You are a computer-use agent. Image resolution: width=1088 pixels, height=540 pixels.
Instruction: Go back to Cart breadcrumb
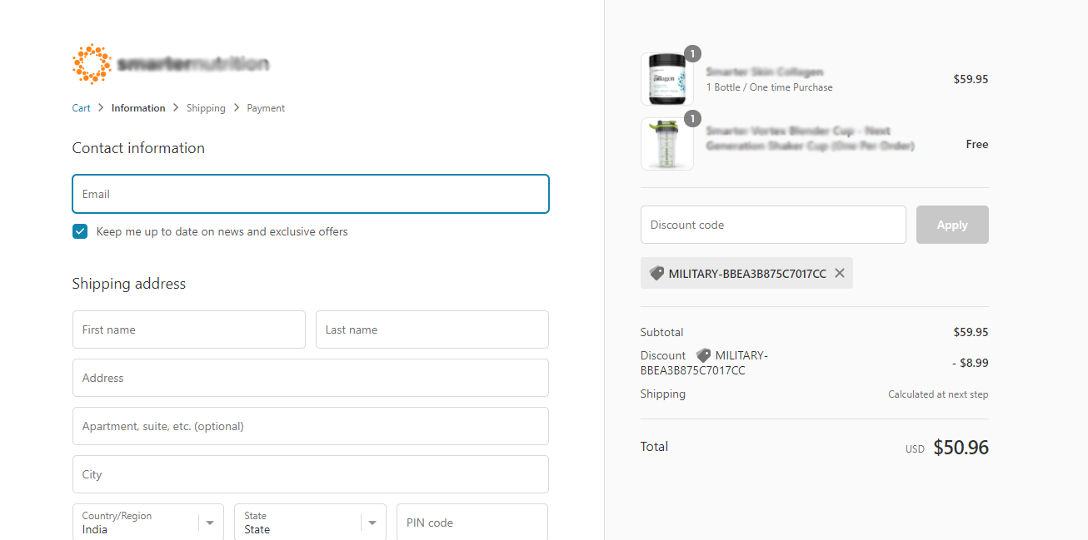pos(82,108)
